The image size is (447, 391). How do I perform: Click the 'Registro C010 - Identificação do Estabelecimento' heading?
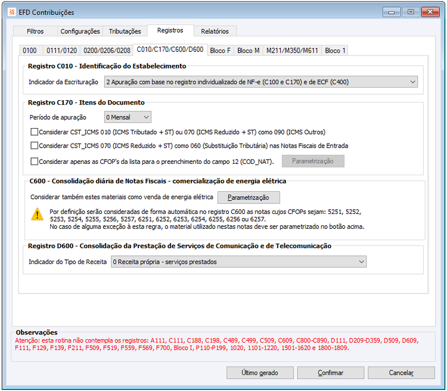click(x=107, y=66)
